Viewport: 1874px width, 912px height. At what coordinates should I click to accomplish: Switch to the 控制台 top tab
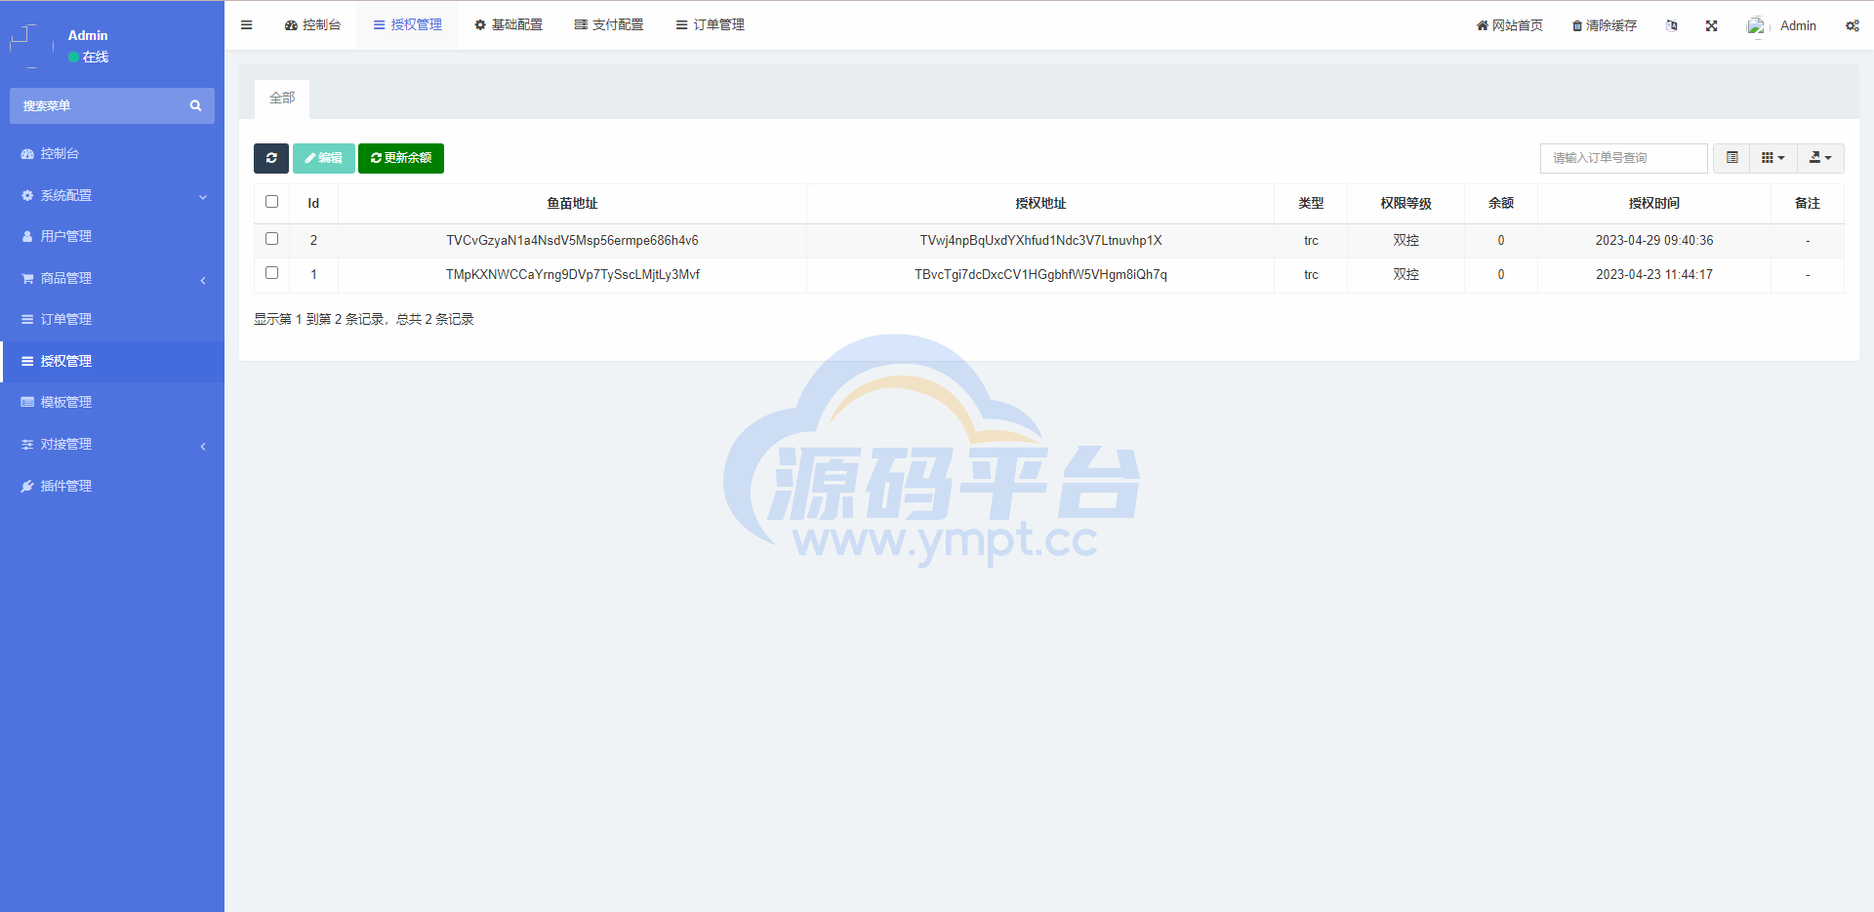pos(312,25)
